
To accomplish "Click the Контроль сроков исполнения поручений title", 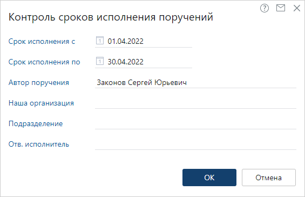I will pos(111,17).
